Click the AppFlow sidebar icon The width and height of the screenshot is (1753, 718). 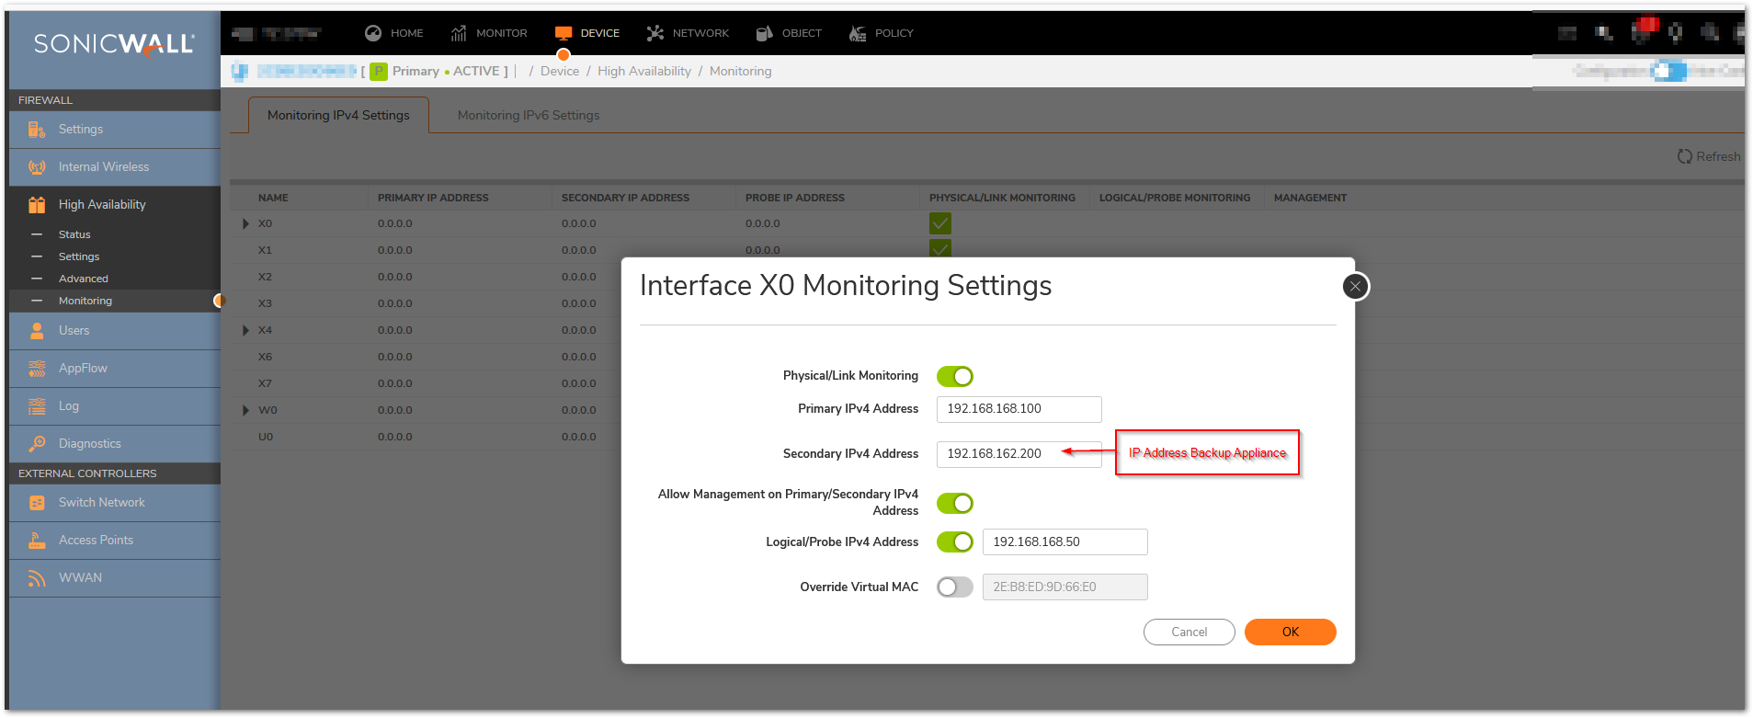pyautogui.click(x=37, y=369)
